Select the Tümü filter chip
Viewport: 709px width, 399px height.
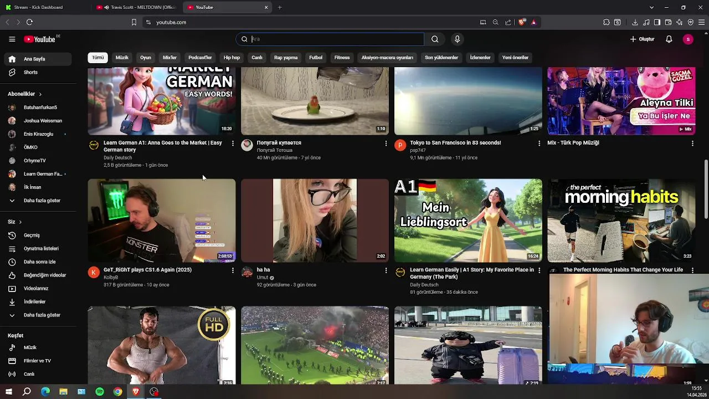coord(98,58)
